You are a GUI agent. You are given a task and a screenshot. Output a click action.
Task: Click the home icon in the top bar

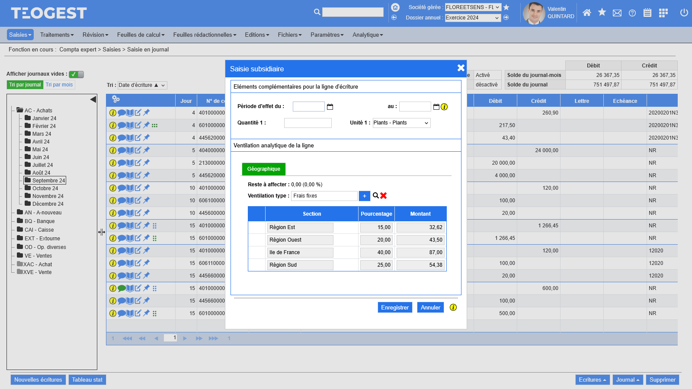[x=586, y=13]
